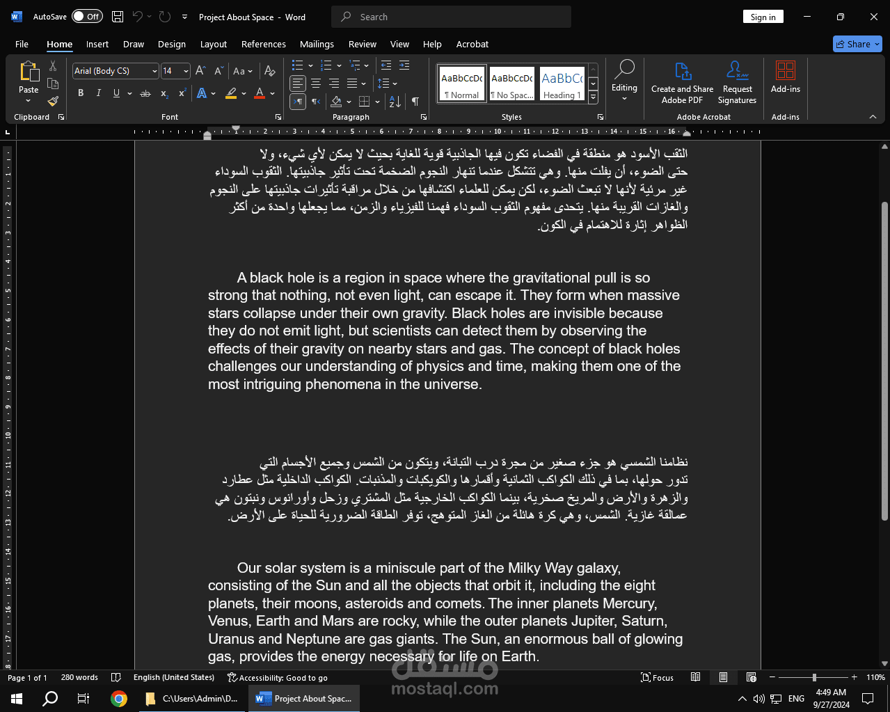
Task: Apply subscript formatting
Action: pos(164,93)
